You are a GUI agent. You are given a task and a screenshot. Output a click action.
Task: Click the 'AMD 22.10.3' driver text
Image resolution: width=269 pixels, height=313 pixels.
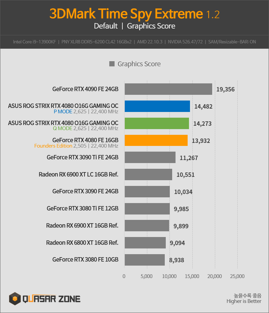150,42
